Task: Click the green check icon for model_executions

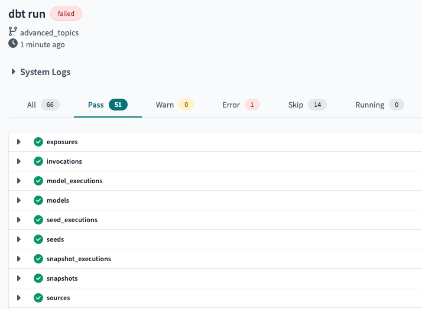Action: point(38,181)
